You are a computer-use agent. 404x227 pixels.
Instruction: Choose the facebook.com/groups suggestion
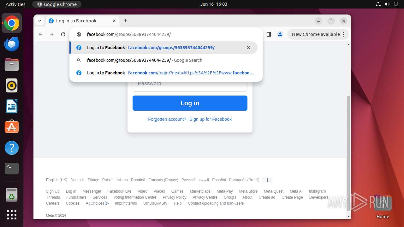(x=163, y=48)
